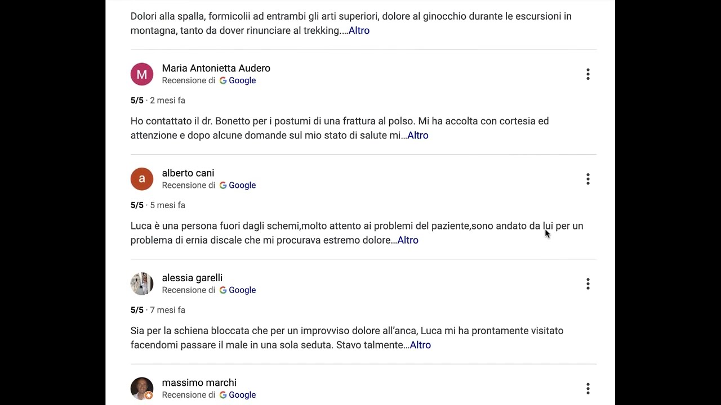Open Google link under alessia garelli

coord(242,290)
